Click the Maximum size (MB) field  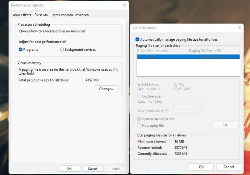point(186,111)
